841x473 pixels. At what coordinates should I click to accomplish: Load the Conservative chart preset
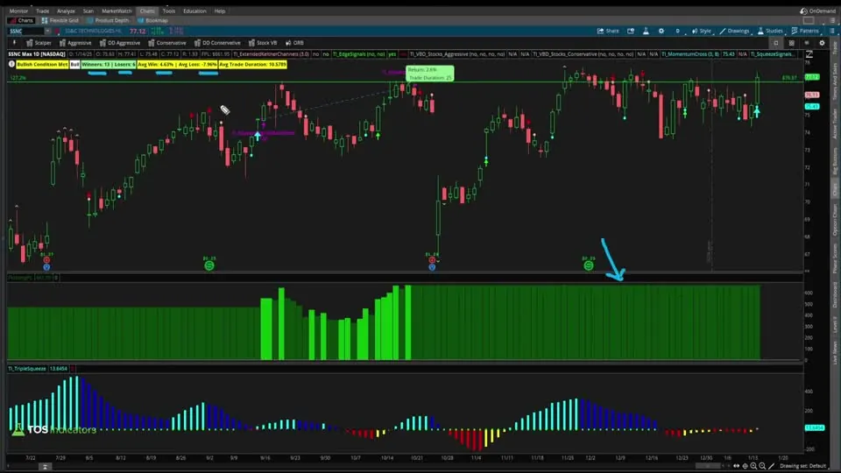click(167, 43)
